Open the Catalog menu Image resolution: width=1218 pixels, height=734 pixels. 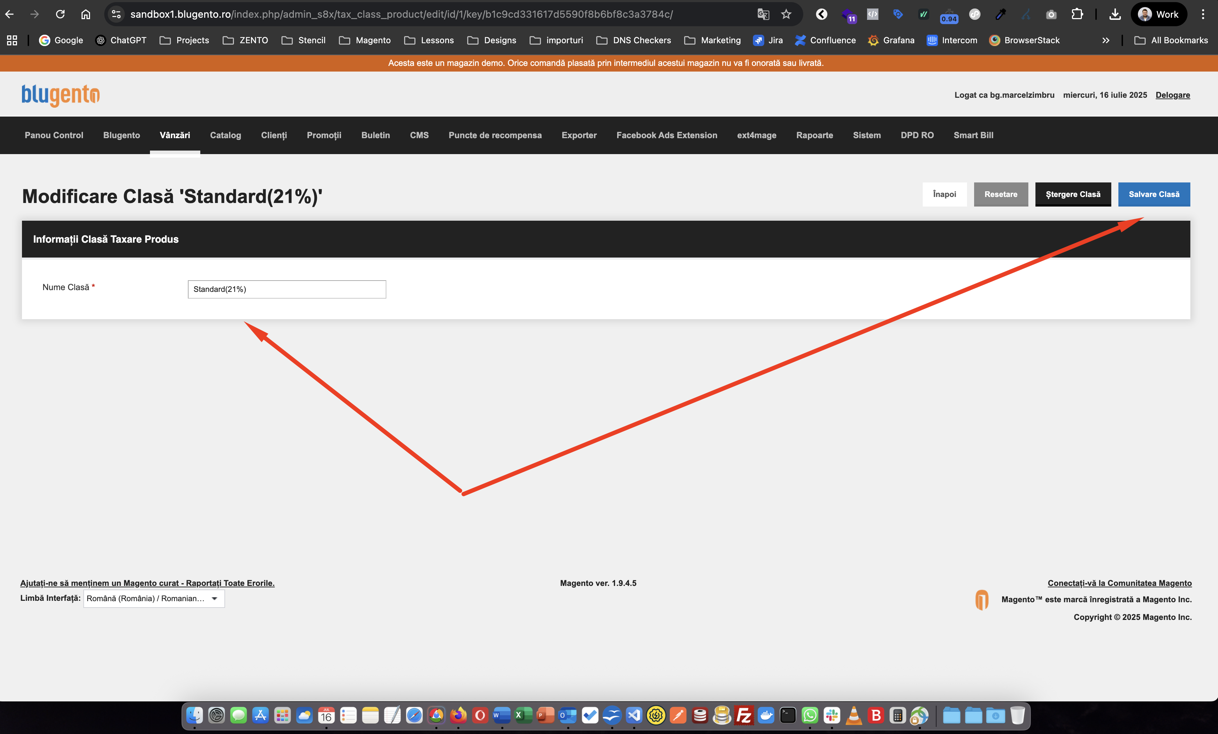[x=225, y=135]
